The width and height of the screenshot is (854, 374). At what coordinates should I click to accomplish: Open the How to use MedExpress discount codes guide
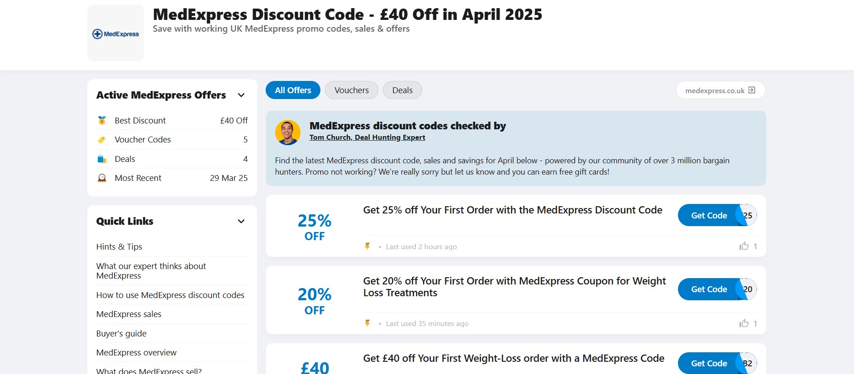[170, 295]
